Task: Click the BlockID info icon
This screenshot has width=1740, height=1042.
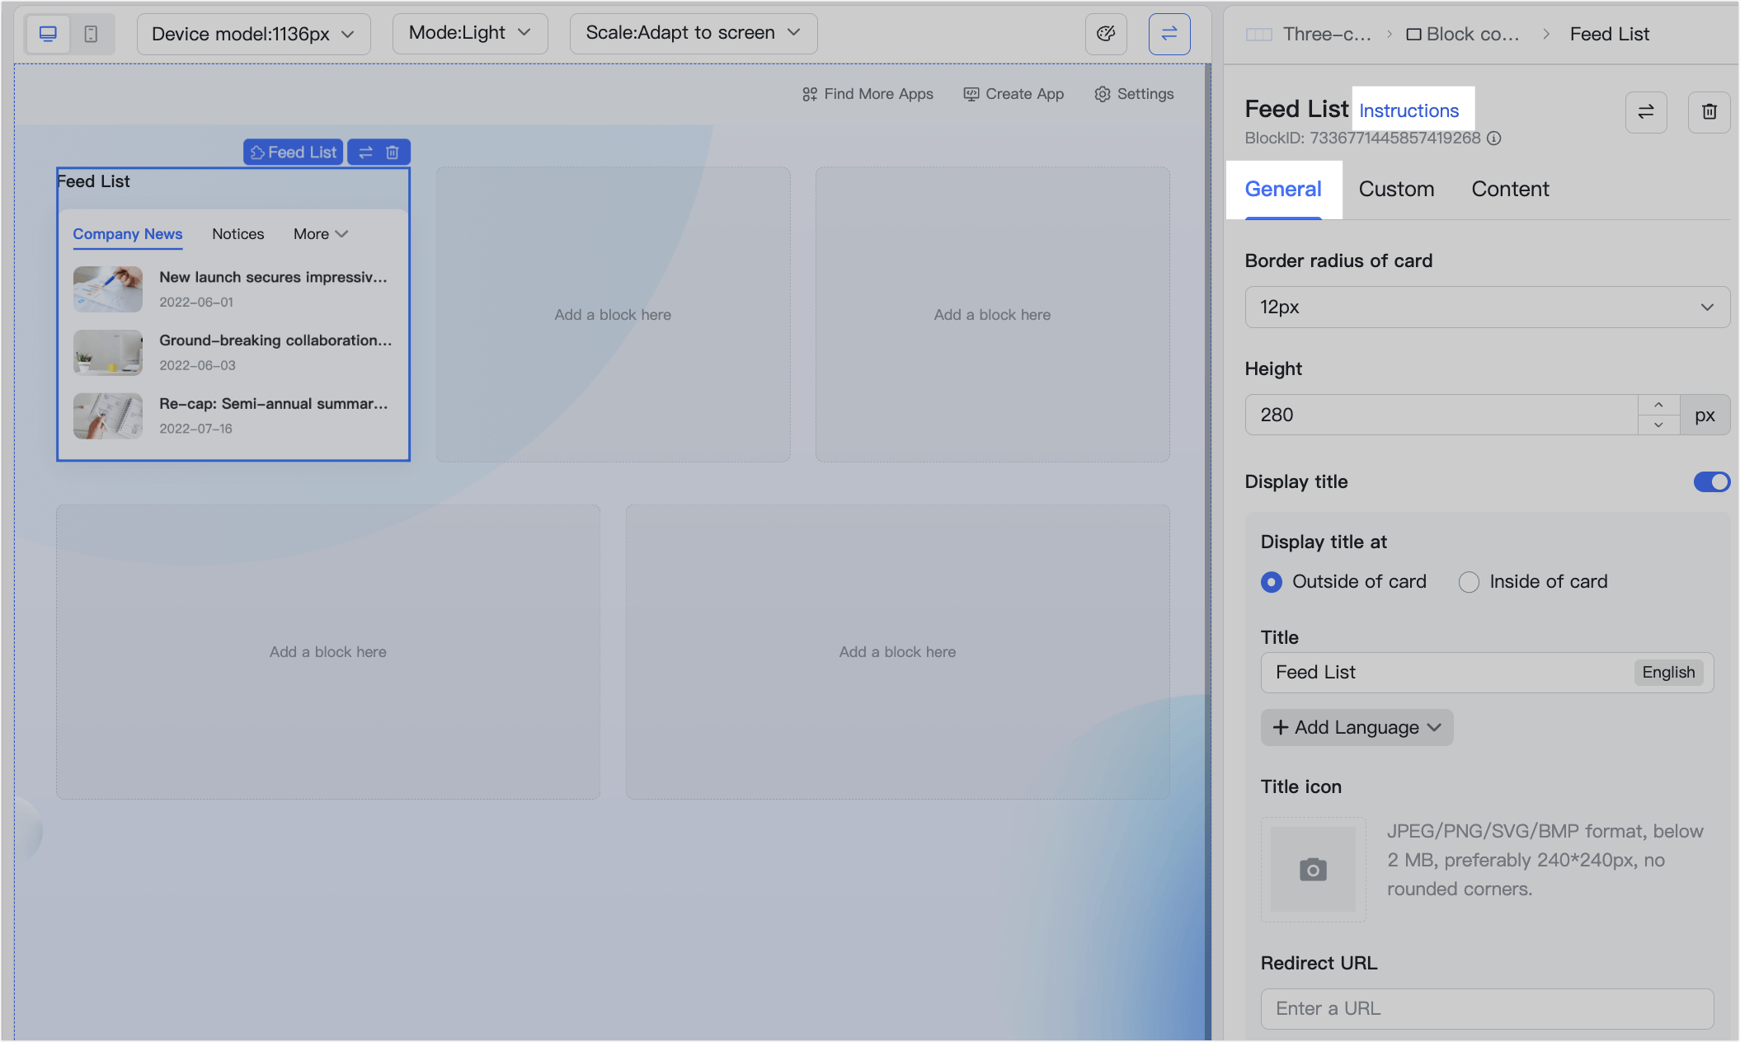Action: [x=1494, y=138]
